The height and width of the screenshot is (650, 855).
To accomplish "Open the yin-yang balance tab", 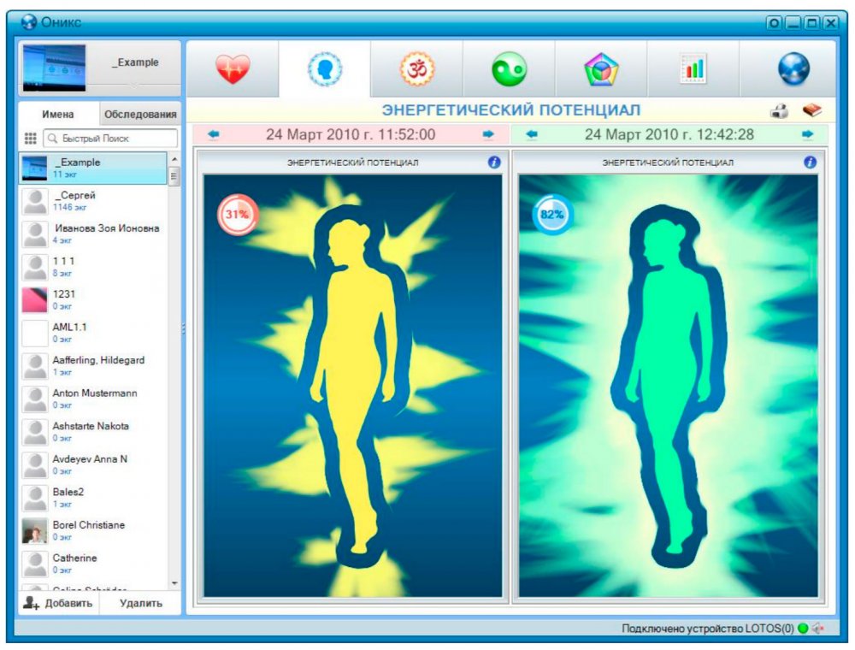I will (509, 69).
